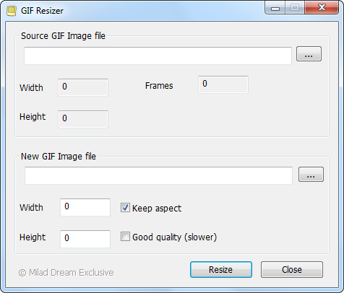This screenshot has width=344, height=293.
Task: Click the Resize button
Action: [221, 270]
